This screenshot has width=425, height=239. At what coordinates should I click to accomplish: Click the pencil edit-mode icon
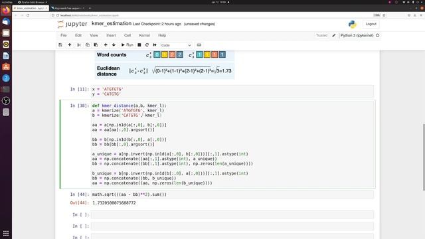point(334,35)
